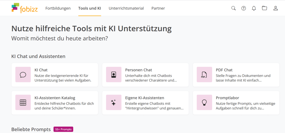Click the Promptlabor lightbulb icon
The image size is (285, 133).
(x=204, y=103)
